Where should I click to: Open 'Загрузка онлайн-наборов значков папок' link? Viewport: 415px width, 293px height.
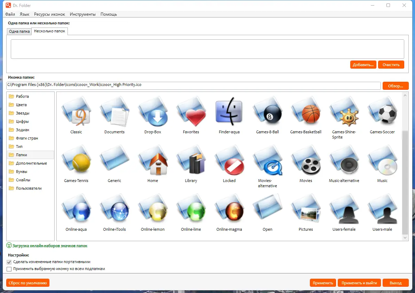tap(50, 246)
